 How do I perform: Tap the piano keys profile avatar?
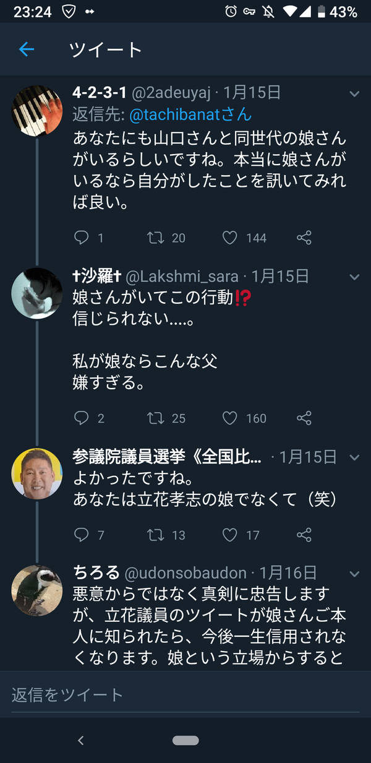[37, 110]
